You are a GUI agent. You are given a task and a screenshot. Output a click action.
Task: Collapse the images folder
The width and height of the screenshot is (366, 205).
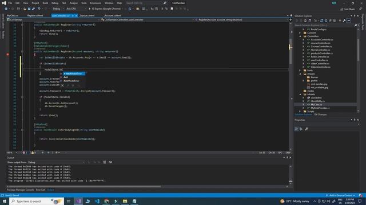point(300,73)
